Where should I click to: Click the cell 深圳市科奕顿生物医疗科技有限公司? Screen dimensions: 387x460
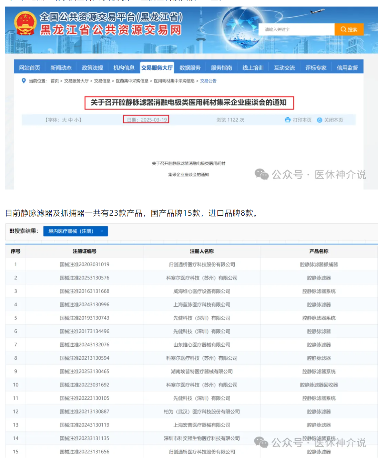(x=202, y=438)
